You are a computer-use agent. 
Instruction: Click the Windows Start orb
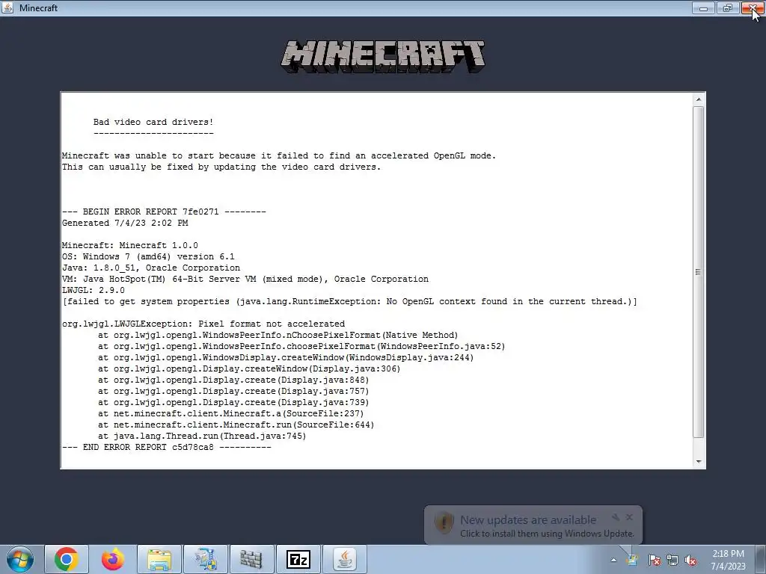[x=20, y=559]
